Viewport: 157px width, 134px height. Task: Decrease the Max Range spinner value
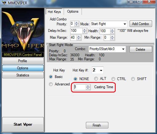(79, 39)
